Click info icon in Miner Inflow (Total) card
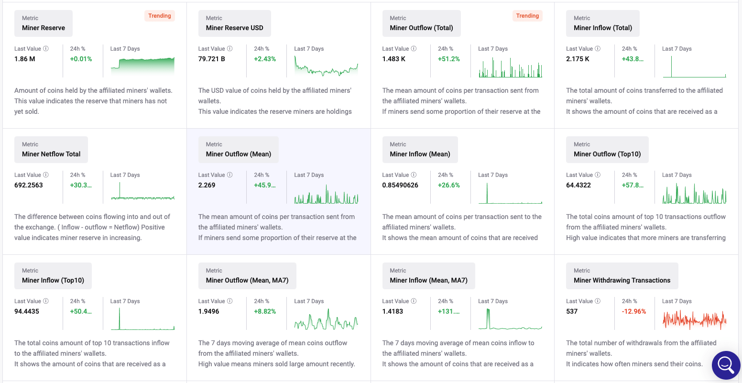The image size is (742, 383). (x=598, y=49)
